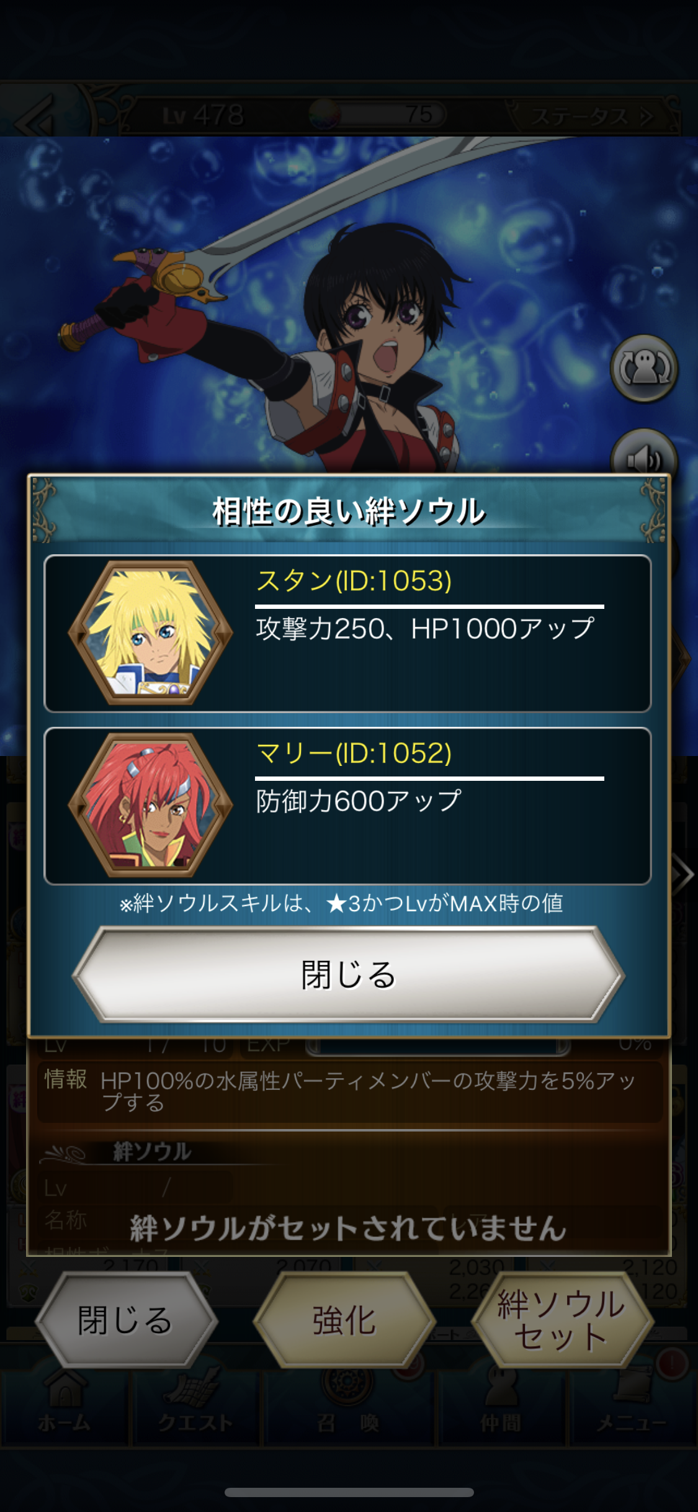
Task: Expand the ステータス arrow at top right
Action: 593,115
